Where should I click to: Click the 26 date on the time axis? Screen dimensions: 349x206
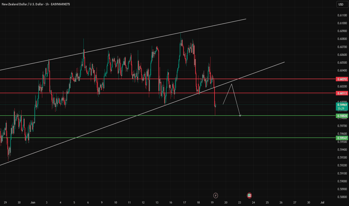[x=281, y=202]
